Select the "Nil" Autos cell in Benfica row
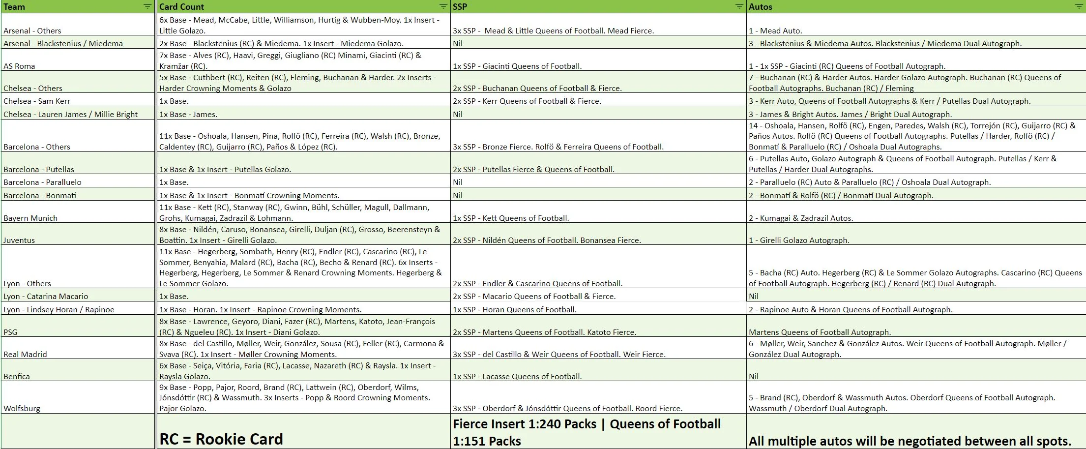The height and width of the screenshot is (449, 1086). (x=916, y=370)
